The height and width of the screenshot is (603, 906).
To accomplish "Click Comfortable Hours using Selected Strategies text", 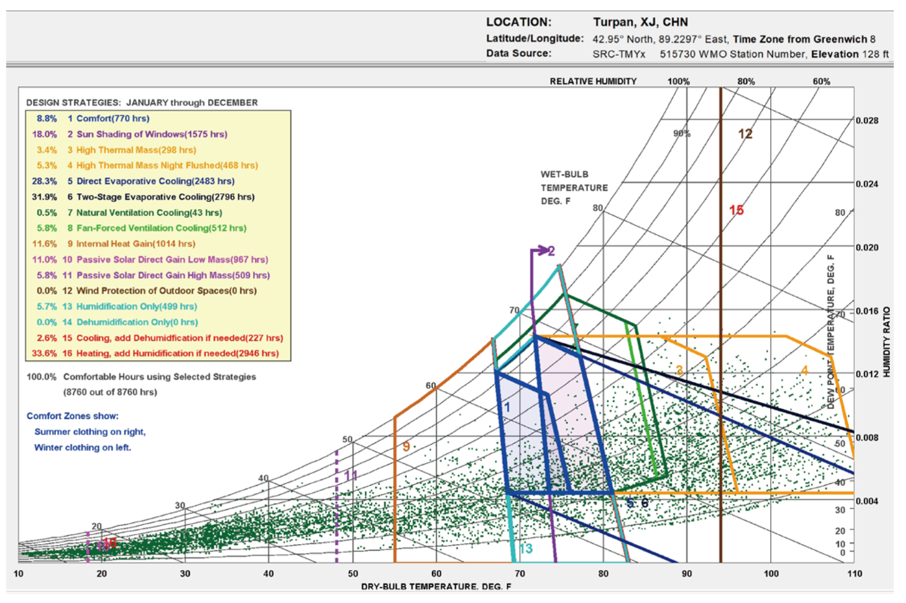I will pos(159,378).
